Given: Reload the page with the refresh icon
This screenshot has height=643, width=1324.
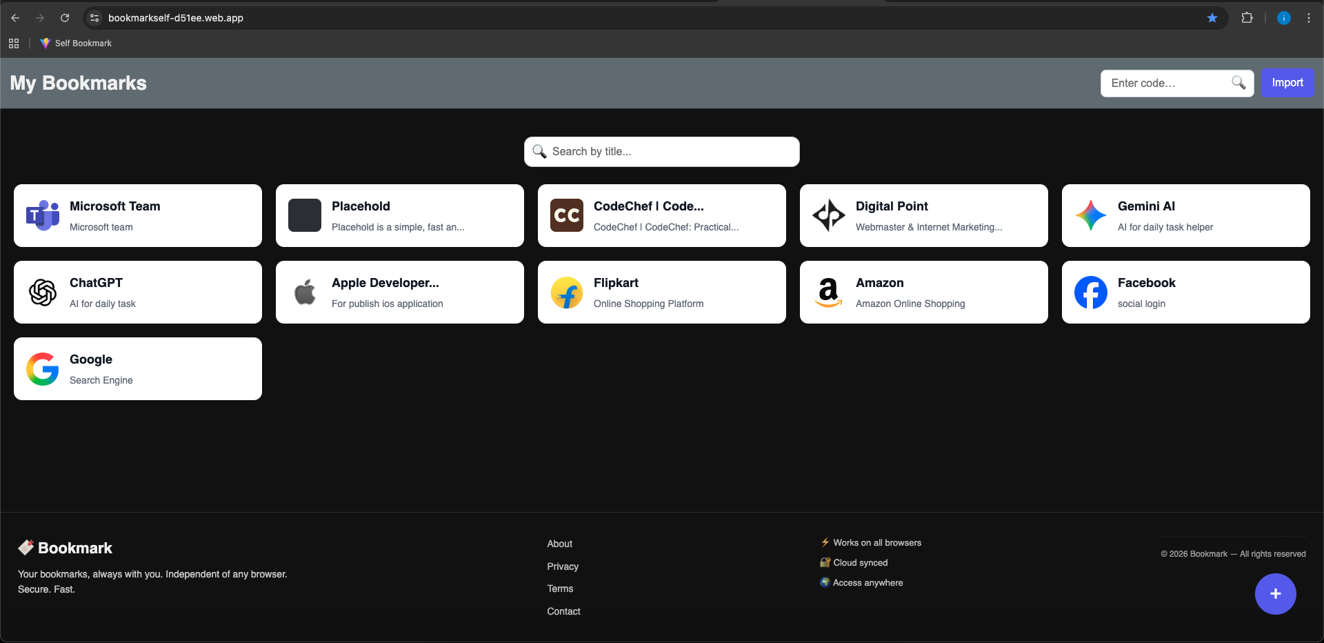Looking at the screenshot, I should tap(65, 18).
